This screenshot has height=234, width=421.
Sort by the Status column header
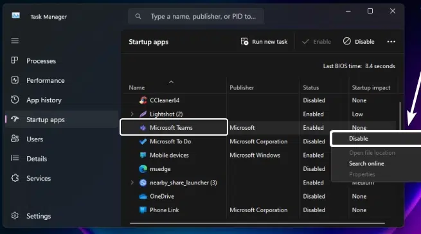point(311,88)
